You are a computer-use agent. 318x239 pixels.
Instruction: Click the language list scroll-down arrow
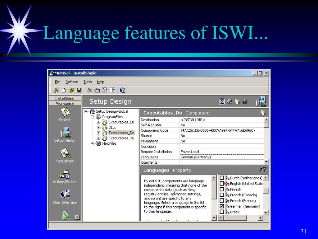click(266, 213)
